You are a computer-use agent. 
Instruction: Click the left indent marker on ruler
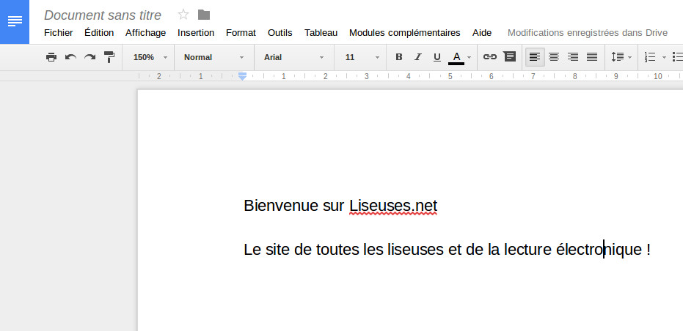243,78
